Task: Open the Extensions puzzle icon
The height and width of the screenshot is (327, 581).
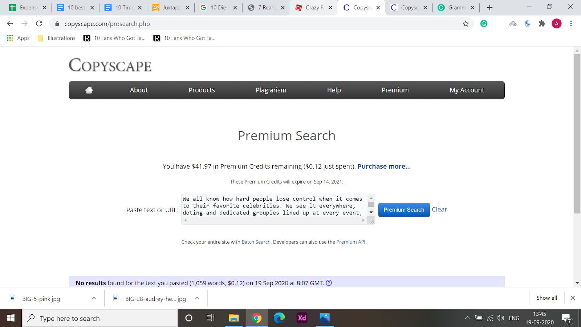Action: [x=542, y=24]
